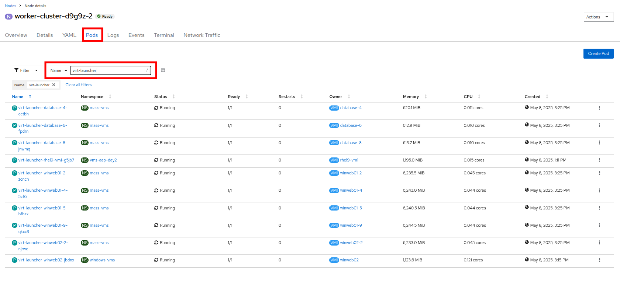
Task: Open the Name search type dropdown
Action: click(x=59, y=70)
